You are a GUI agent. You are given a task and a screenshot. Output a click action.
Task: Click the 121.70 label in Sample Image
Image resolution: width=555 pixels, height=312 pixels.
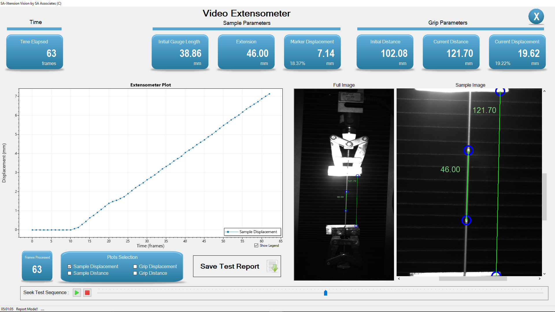(484, 110)
